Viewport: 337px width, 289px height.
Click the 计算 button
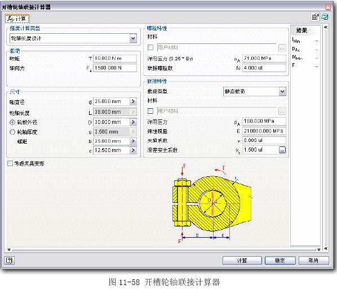coord(242,261)
